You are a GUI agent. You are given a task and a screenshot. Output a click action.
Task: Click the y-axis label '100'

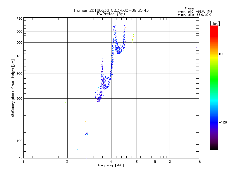click(19, 141)
